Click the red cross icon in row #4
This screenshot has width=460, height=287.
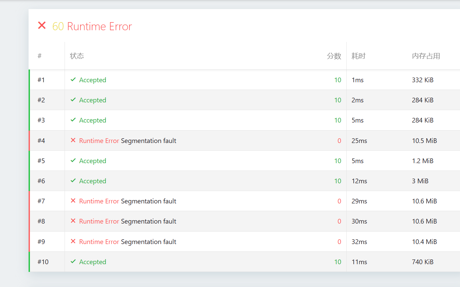click(73, 140)
